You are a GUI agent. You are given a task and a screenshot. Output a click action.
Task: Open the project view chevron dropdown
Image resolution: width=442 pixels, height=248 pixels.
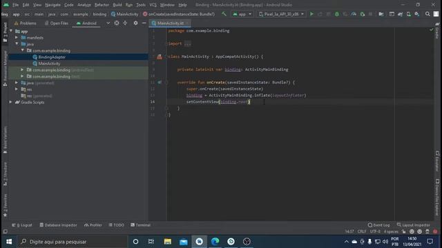pyautogui.click(x=108, y=23)
